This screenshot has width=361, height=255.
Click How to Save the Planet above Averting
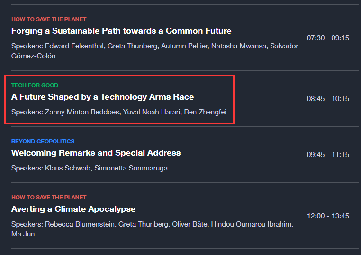49,198
